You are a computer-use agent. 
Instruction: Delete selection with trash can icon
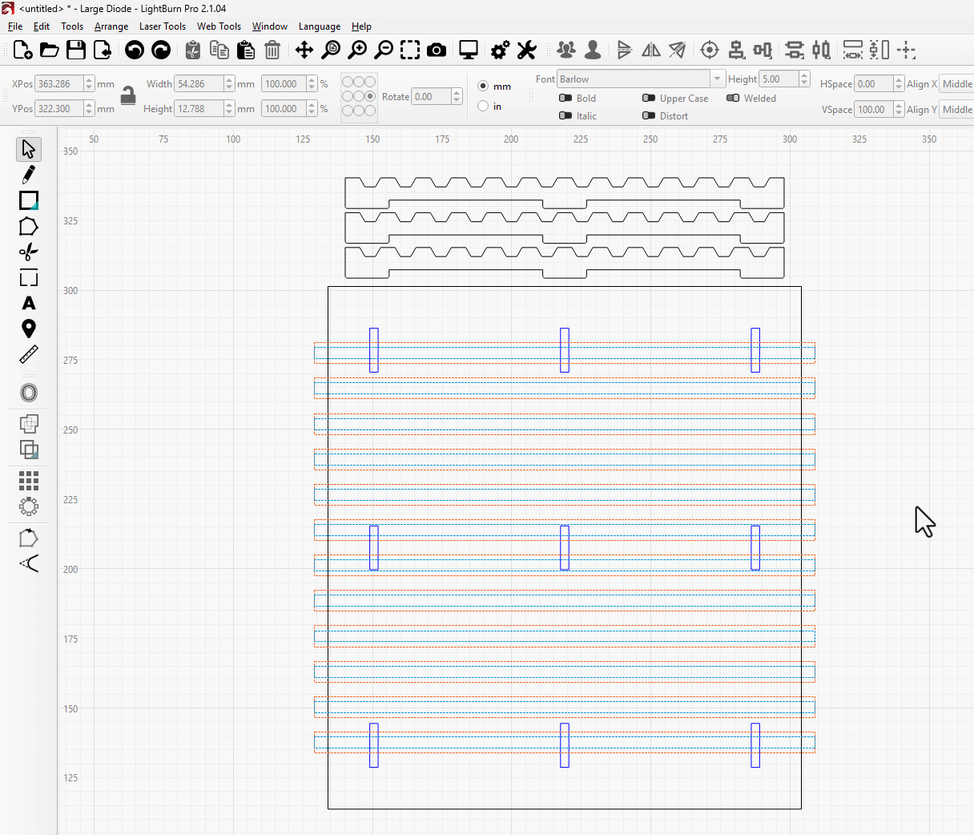point(272,50)
